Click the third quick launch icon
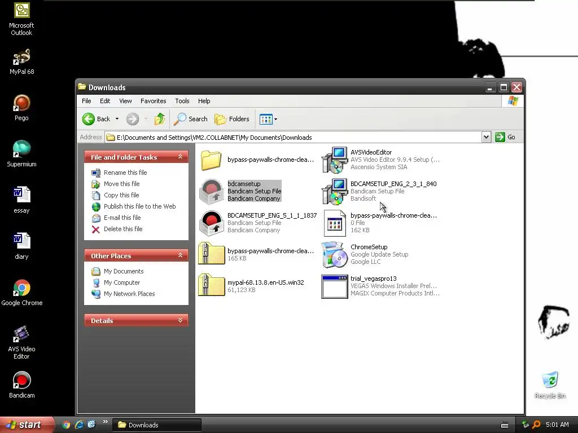Screen dimensions: 578x433 coord(91,425)
